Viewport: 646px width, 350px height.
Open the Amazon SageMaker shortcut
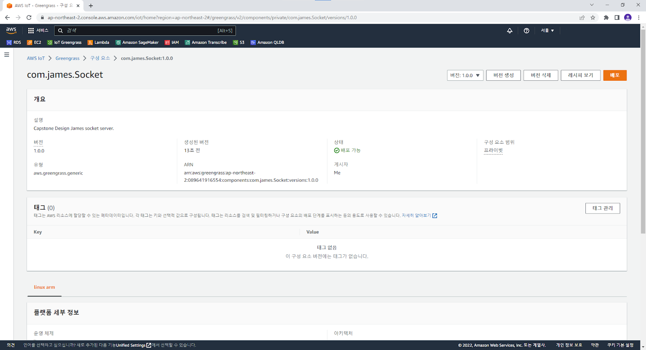[x=137, y=42]
